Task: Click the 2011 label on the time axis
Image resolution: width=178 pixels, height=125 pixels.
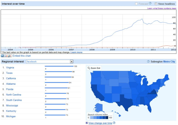Action: [153, 50]
